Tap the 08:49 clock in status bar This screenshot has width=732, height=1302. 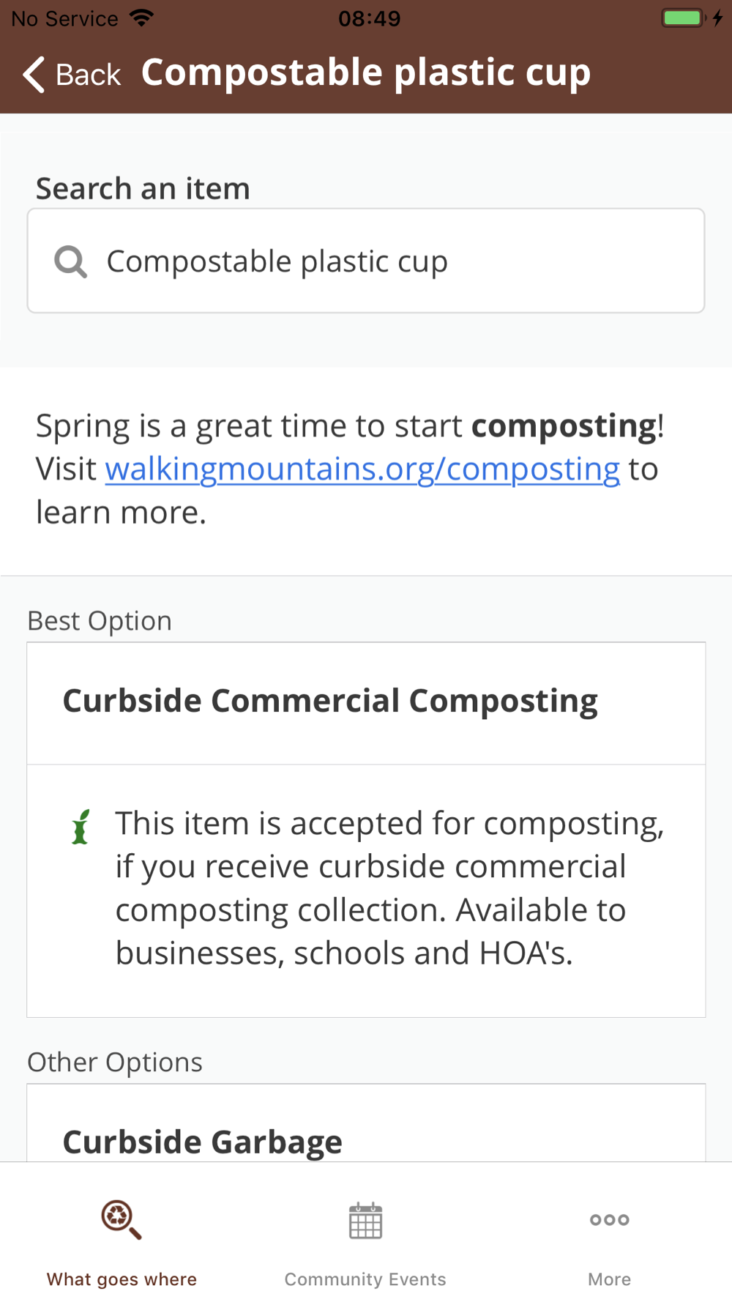point(369,18)
